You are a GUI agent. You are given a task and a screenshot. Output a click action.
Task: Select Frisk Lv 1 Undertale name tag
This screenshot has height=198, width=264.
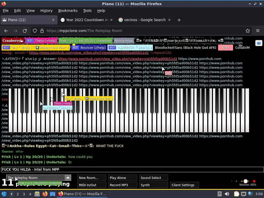[x=86, y=40]
